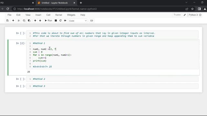Interrupt the kernel with the stop square
The height and width of the screenshot is (116, 207).
coord(56,21)
